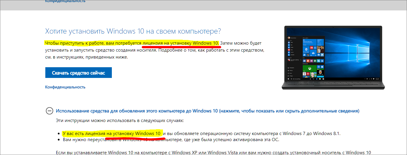
Task: Click the bullet "У вас есть лицензия на установку Windows 10"
Action: pyautogui.click(x=201, y=134)
